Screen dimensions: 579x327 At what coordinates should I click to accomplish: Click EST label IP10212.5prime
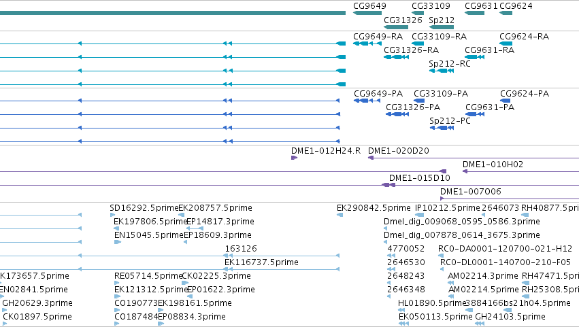448,208
